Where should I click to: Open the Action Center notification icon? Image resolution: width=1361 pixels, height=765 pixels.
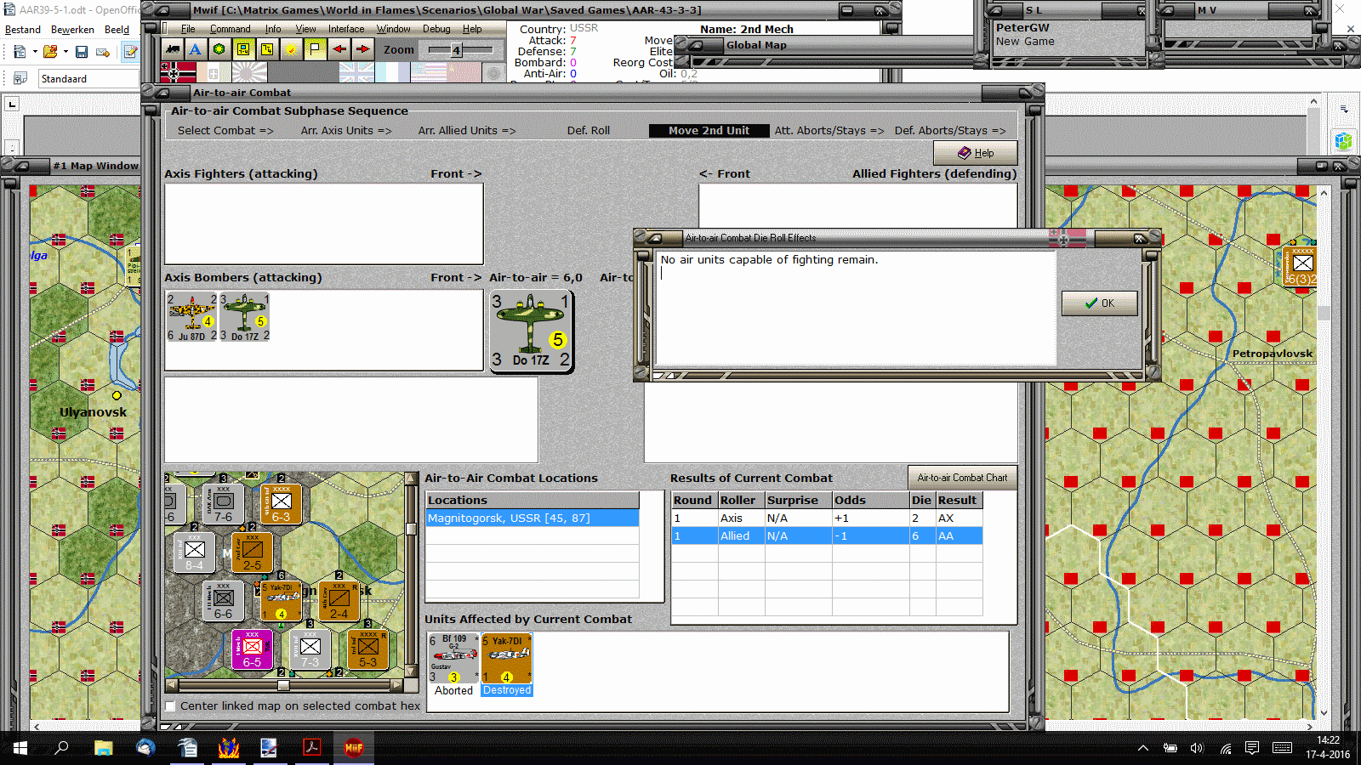click(x=1252, y=748)
